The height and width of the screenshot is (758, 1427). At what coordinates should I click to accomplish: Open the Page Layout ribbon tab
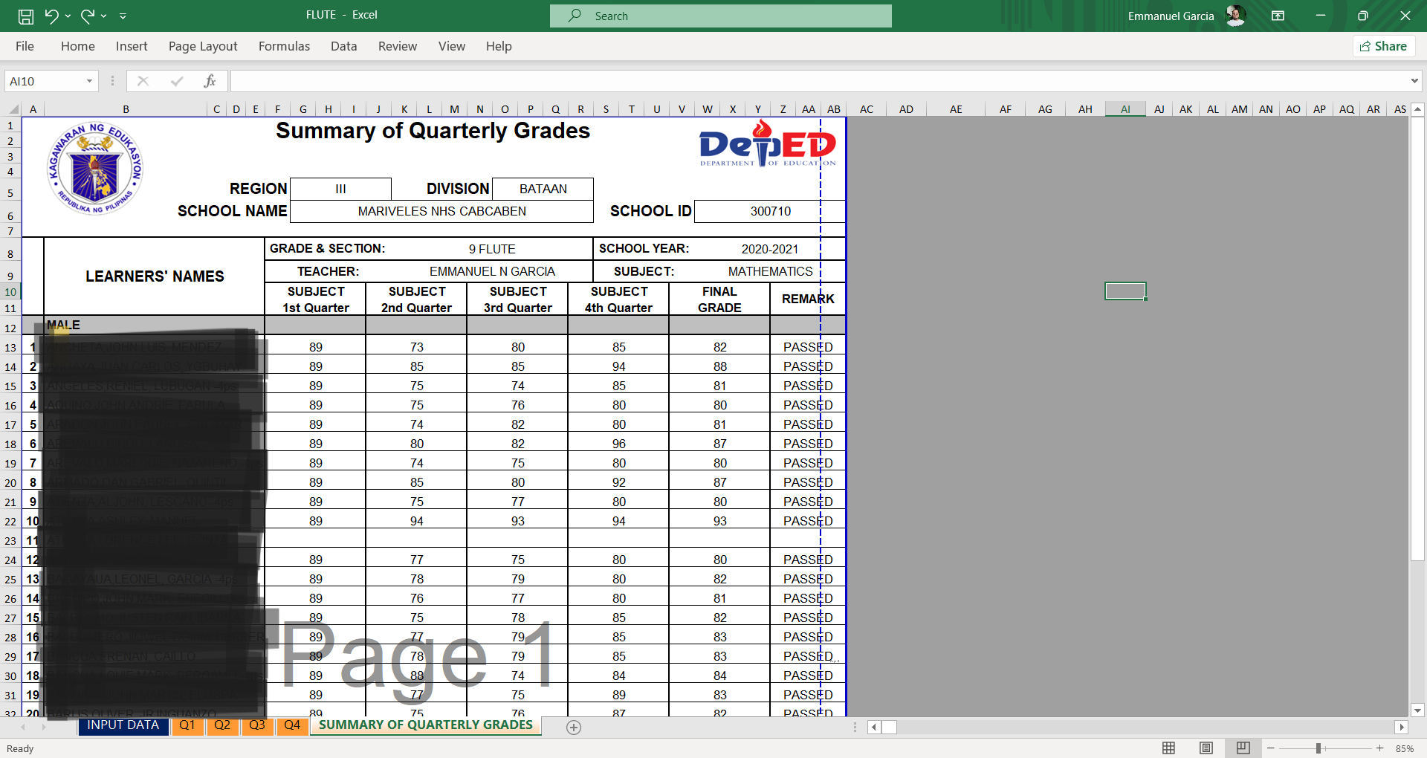coord(203,46)
